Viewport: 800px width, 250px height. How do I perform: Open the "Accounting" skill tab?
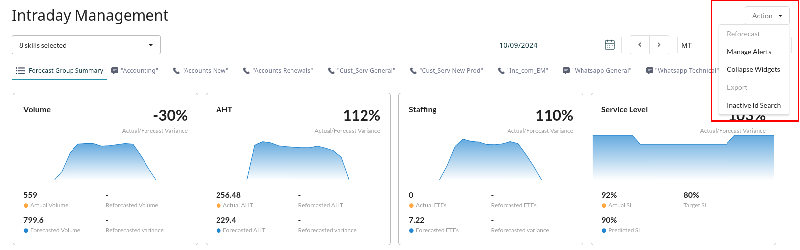point(135,71)
